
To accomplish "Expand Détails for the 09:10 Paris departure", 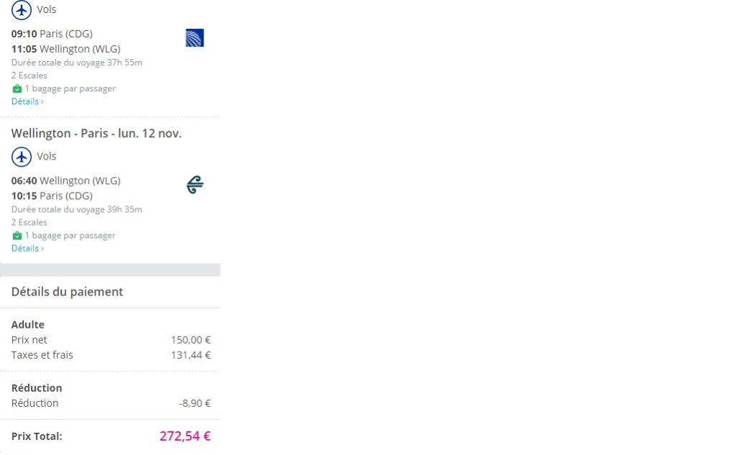I will (x=27, y=102).
